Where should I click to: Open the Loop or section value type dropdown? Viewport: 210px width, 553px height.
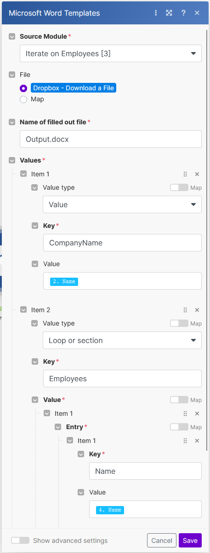[122, 340]
